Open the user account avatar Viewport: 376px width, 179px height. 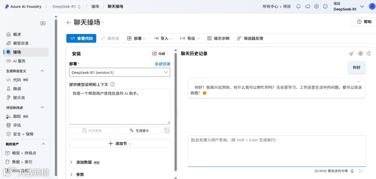(x=372, y=7)
